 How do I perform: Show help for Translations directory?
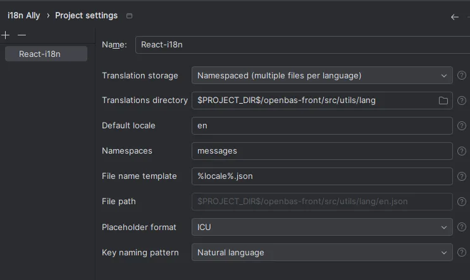[462, 100]
